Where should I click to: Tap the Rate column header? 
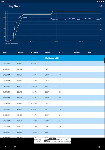[90, 52]
